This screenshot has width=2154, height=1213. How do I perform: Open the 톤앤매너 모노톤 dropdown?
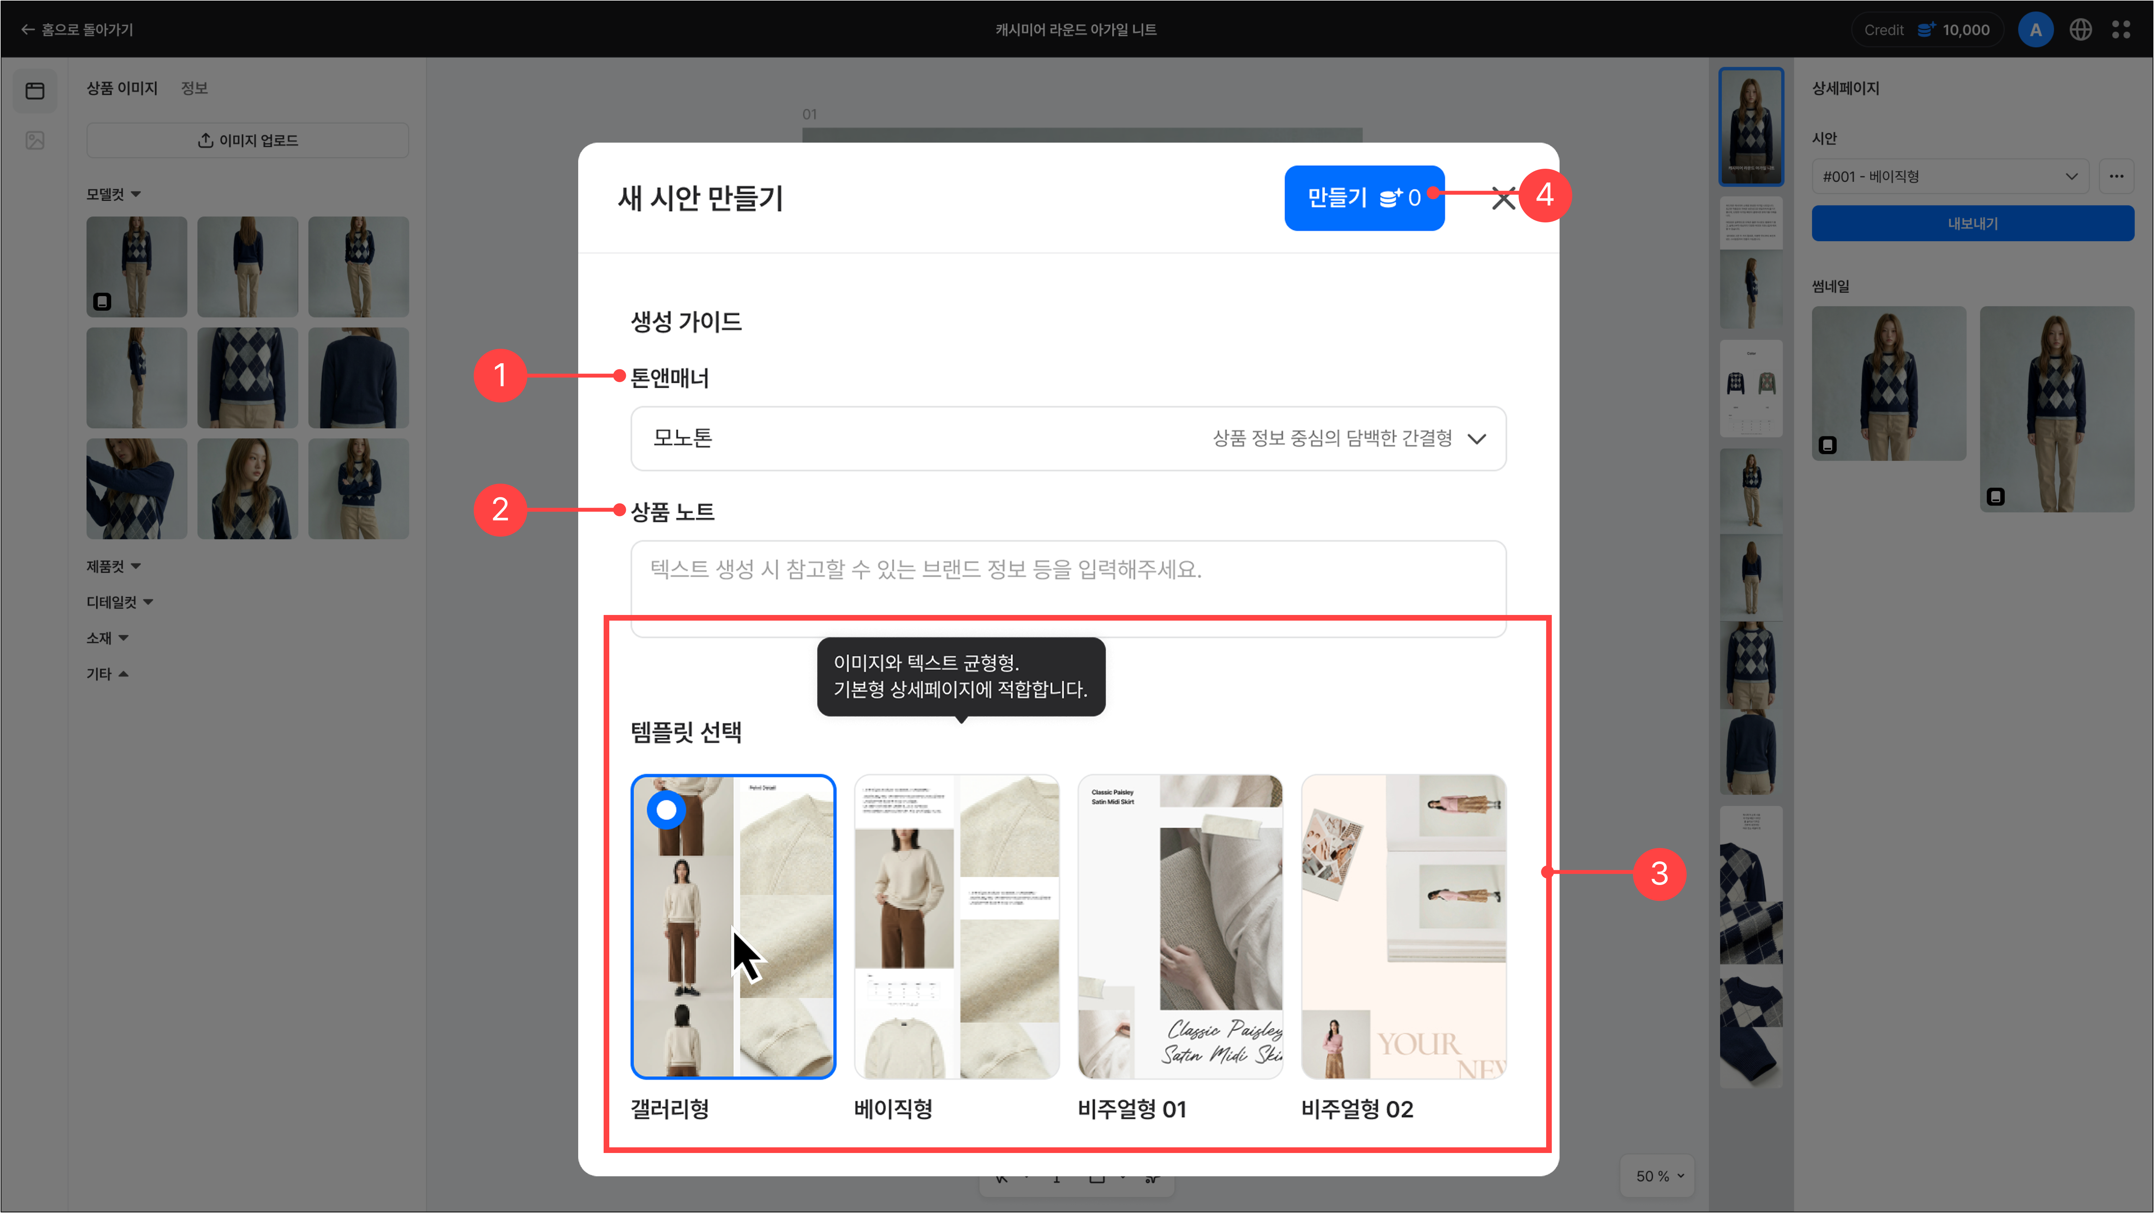tap(1068, 438)
